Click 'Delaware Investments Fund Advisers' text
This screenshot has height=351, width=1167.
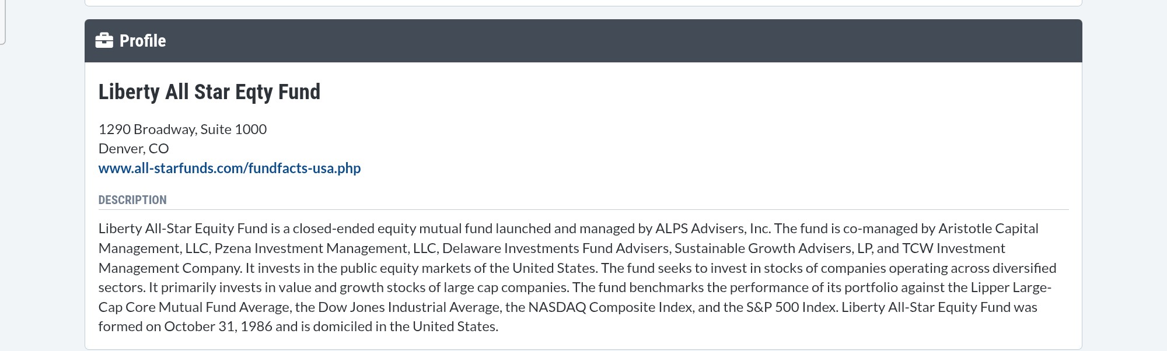554,248
